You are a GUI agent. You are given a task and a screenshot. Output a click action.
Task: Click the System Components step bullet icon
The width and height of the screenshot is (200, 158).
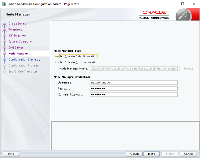[x=4, y=42]
